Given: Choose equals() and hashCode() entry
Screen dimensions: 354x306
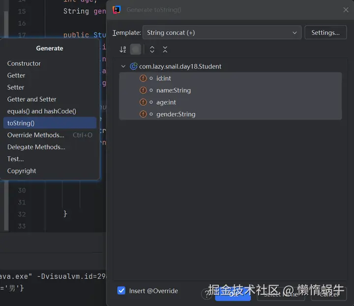Looking at the screenshot, I should point(50,111).
